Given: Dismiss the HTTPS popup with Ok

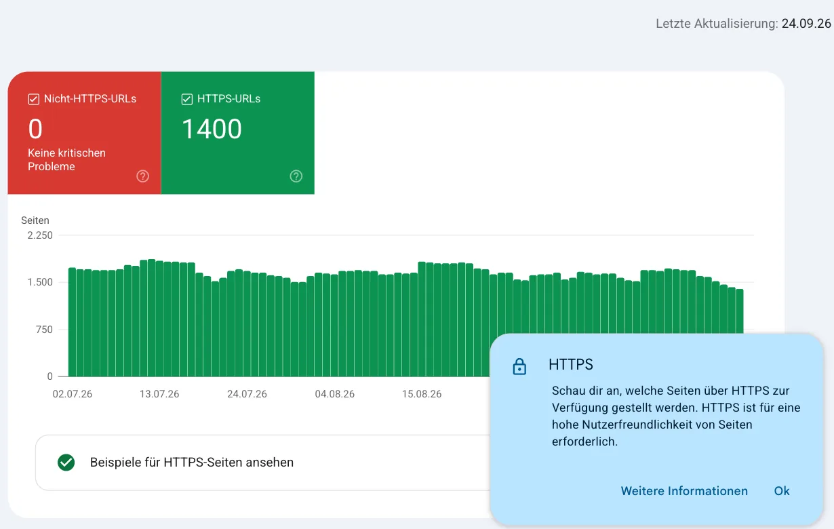Looking at the screenshot, I should (782, 491).
